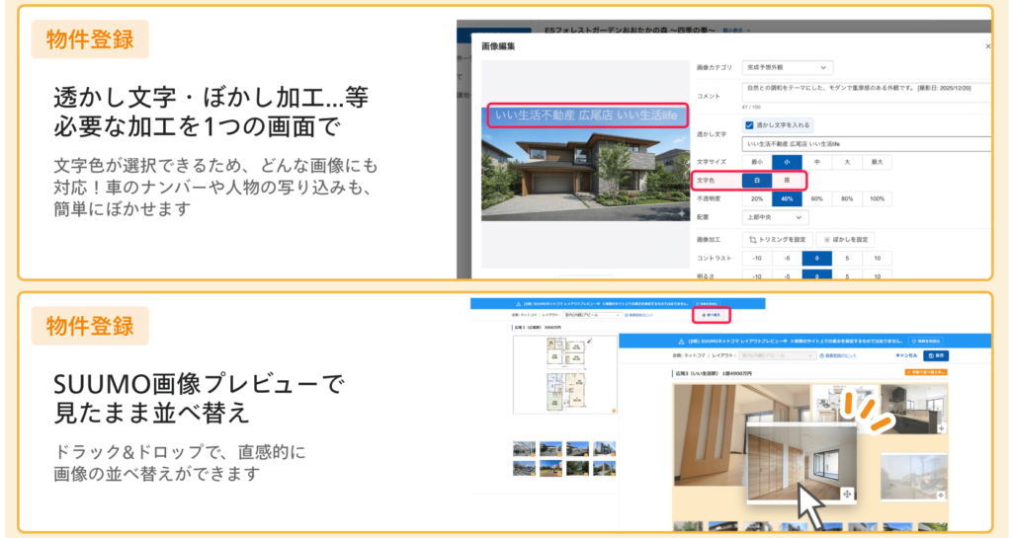Set 不透明度 opacity to 60%
The height and width of the screenshot is (538, 1012).
coord(816,198)
